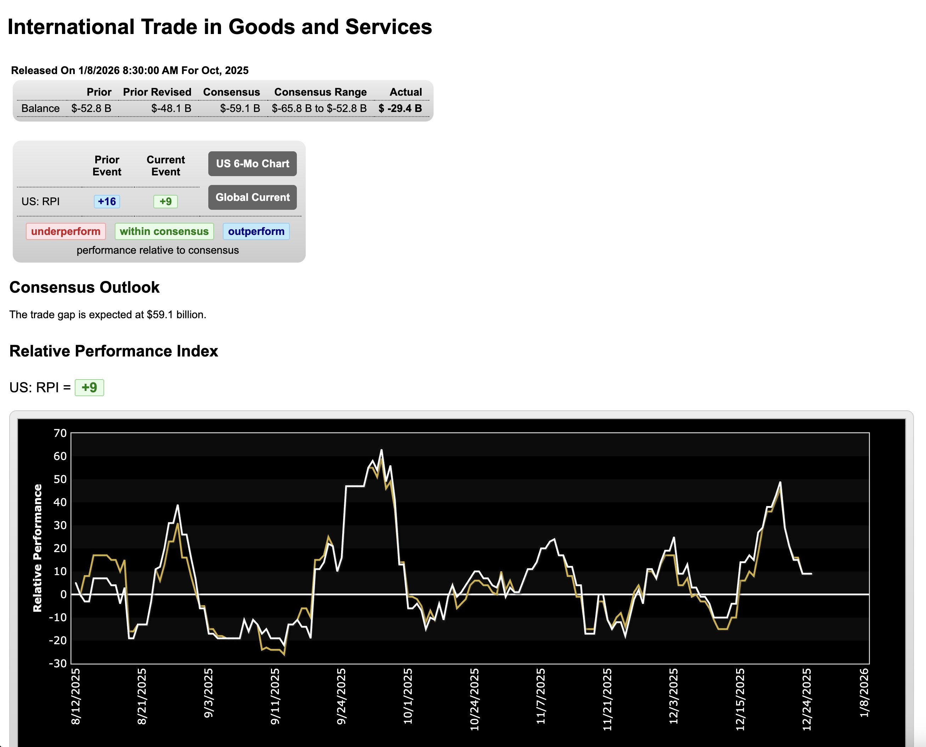The image size is (926, 747).
Task: Click the Consensus Range value cell
Action: (319, 108)
